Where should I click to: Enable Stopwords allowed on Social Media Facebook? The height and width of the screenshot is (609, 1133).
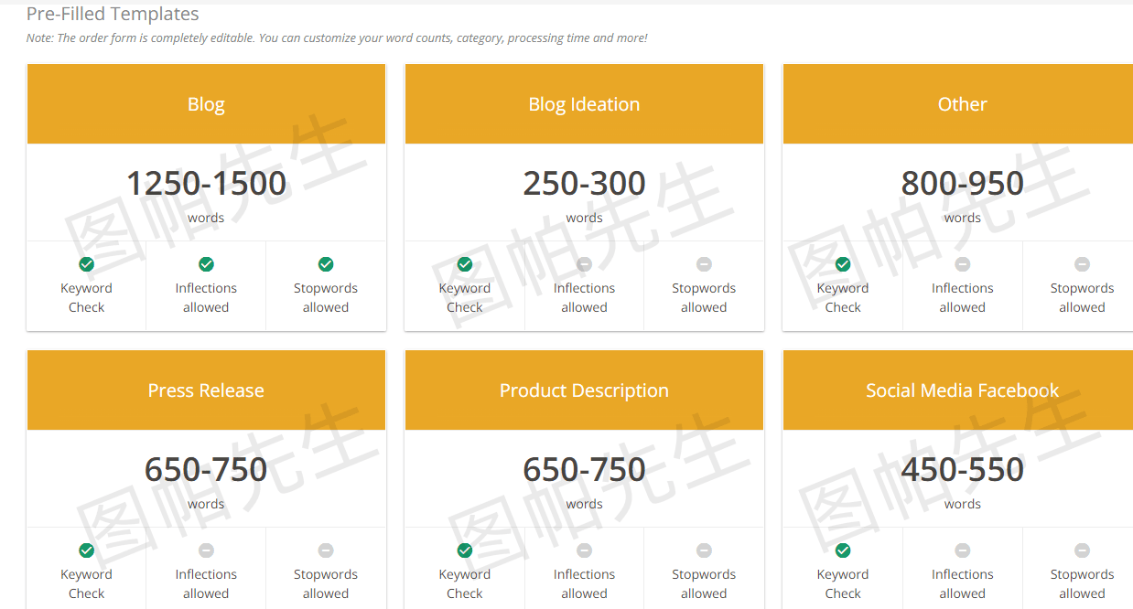tap(1082, 550)
